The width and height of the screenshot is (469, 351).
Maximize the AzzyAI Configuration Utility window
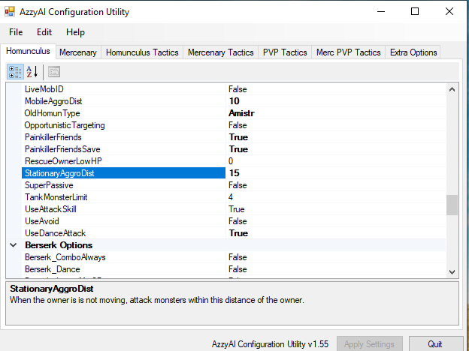pyautogui.click(x=415, y=12)
